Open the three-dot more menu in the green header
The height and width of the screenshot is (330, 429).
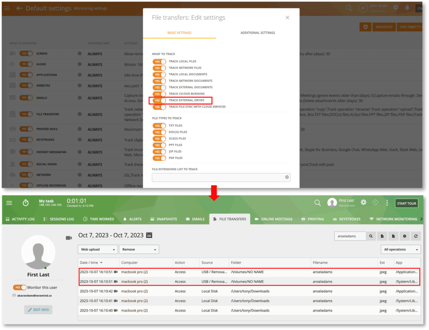click(387, 203)
